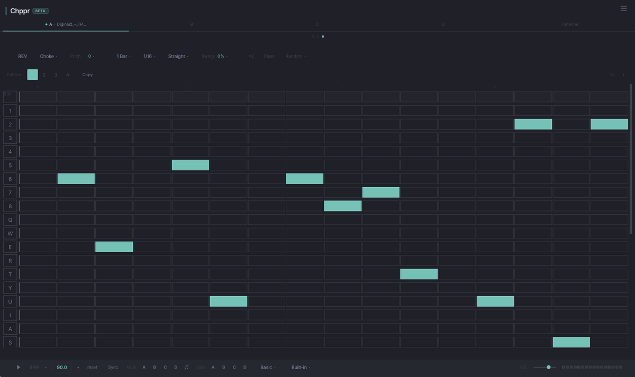635x377 pixels.
Task: Open the Straight timing dropdown
Action: 178,56
